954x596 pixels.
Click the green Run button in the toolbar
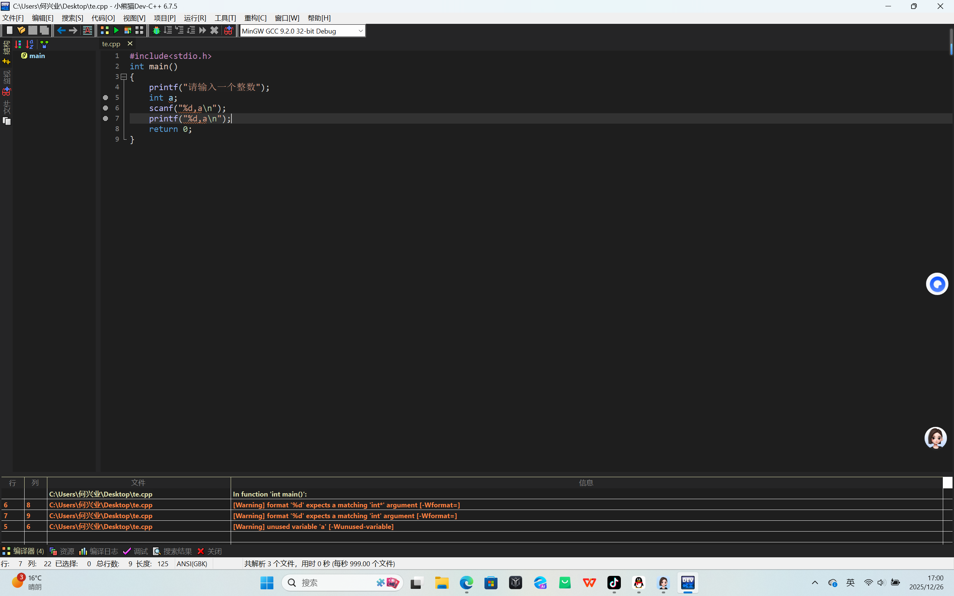tap(116, 30)
